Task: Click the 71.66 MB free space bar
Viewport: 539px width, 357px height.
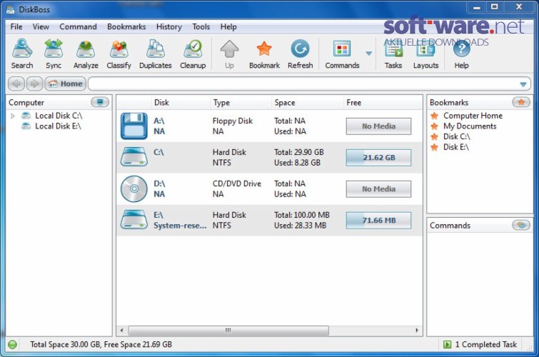Action: (378, 220)
